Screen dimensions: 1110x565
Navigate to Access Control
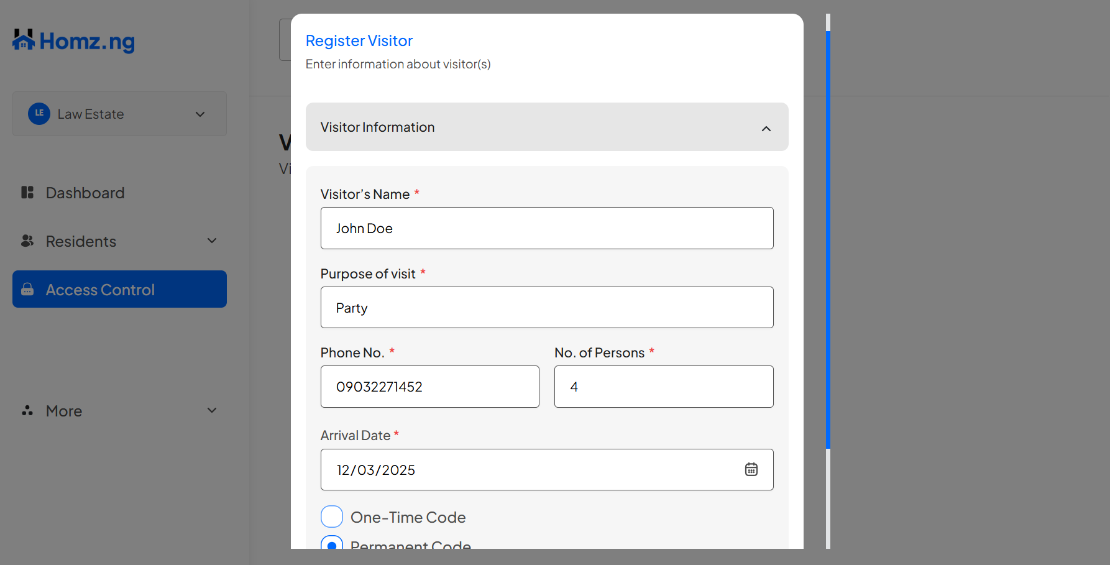(99, 289)
